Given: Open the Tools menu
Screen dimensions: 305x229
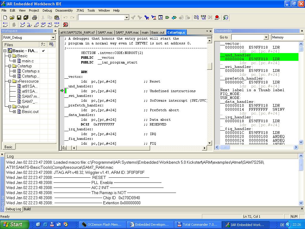Looking at the screenshot, I should 91,10.
